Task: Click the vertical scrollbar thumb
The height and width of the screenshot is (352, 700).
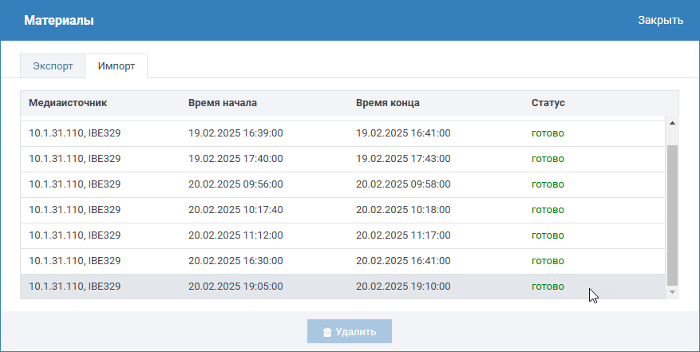Action: (x=671, y=216)
